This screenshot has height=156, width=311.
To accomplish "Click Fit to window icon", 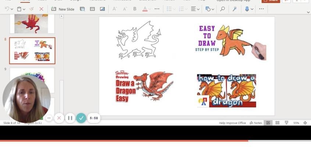I will pos(305,123).
